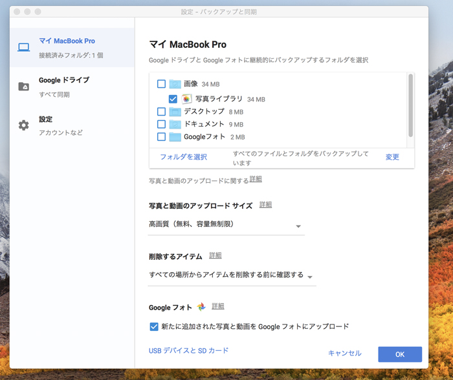Image resolution: width=453 pixels, height=380 pixels.
Task: Switch to Google ドライブ sidebar tab
Action: click(x=72, y=87)
